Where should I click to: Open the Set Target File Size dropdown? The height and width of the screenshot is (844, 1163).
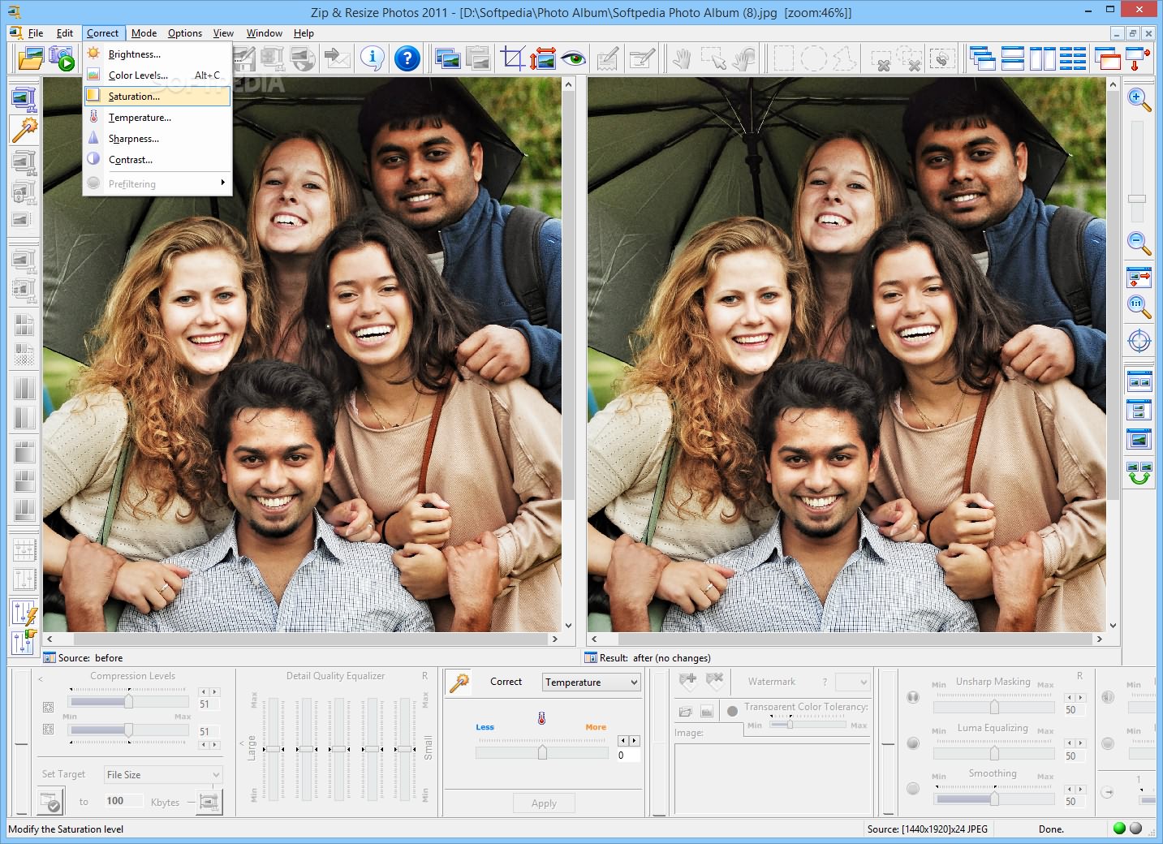point(162,775)
